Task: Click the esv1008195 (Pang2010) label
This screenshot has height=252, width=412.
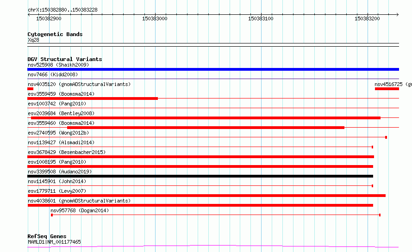Action: (57, 162)
